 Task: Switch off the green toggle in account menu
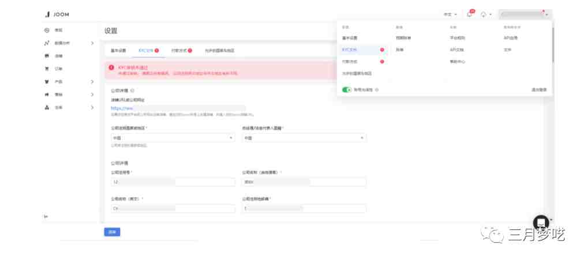(x=347, y=89)
